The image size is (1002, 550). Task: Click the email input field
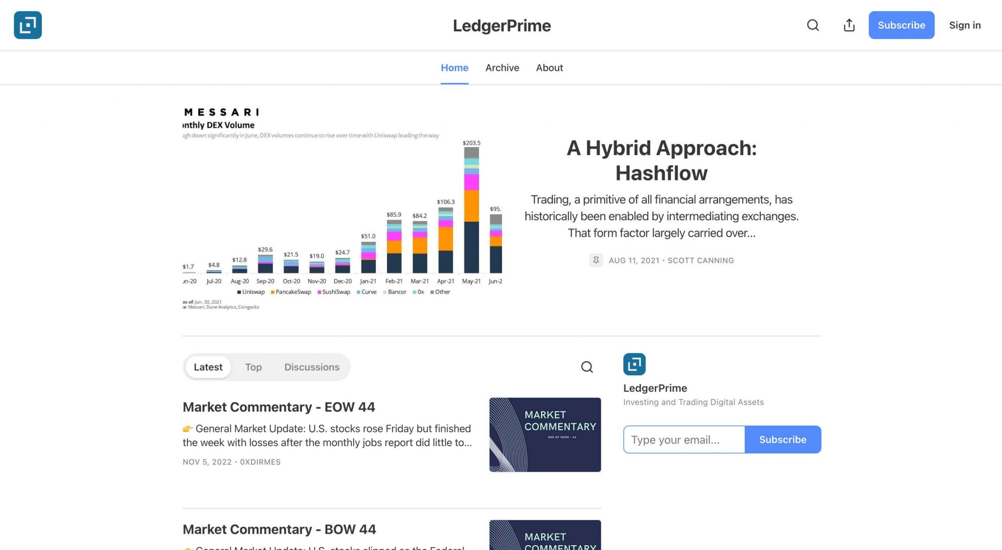tap(683, 439)
